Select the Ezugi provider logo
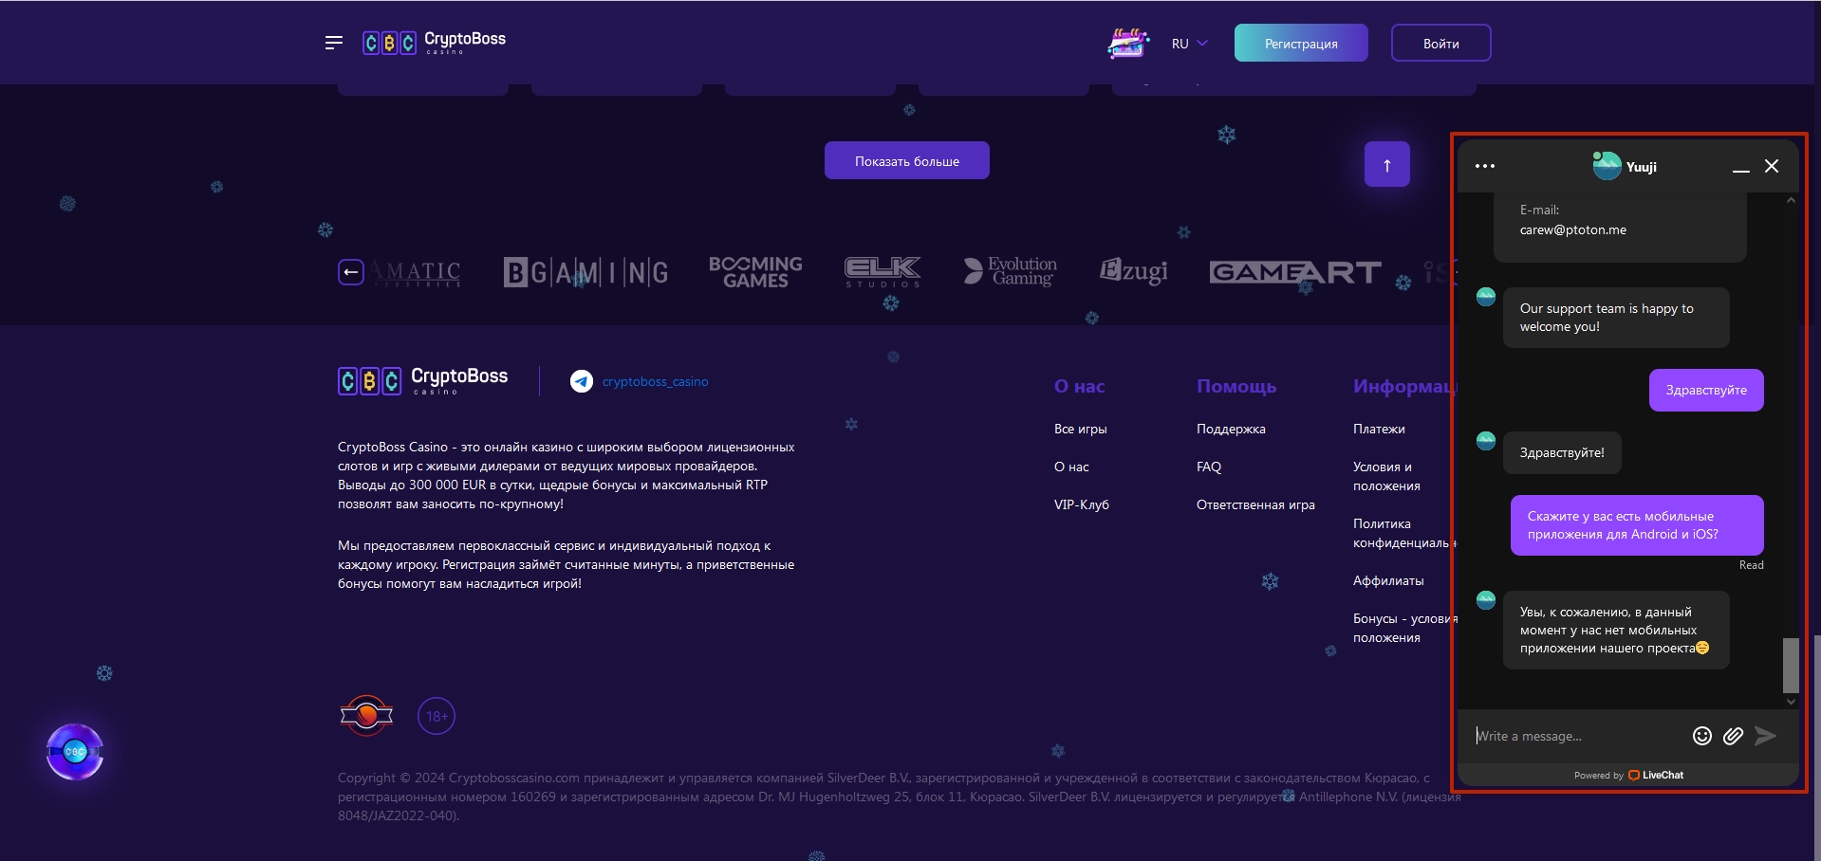Screen dimensions: 1821x861 click(1134, 272)
